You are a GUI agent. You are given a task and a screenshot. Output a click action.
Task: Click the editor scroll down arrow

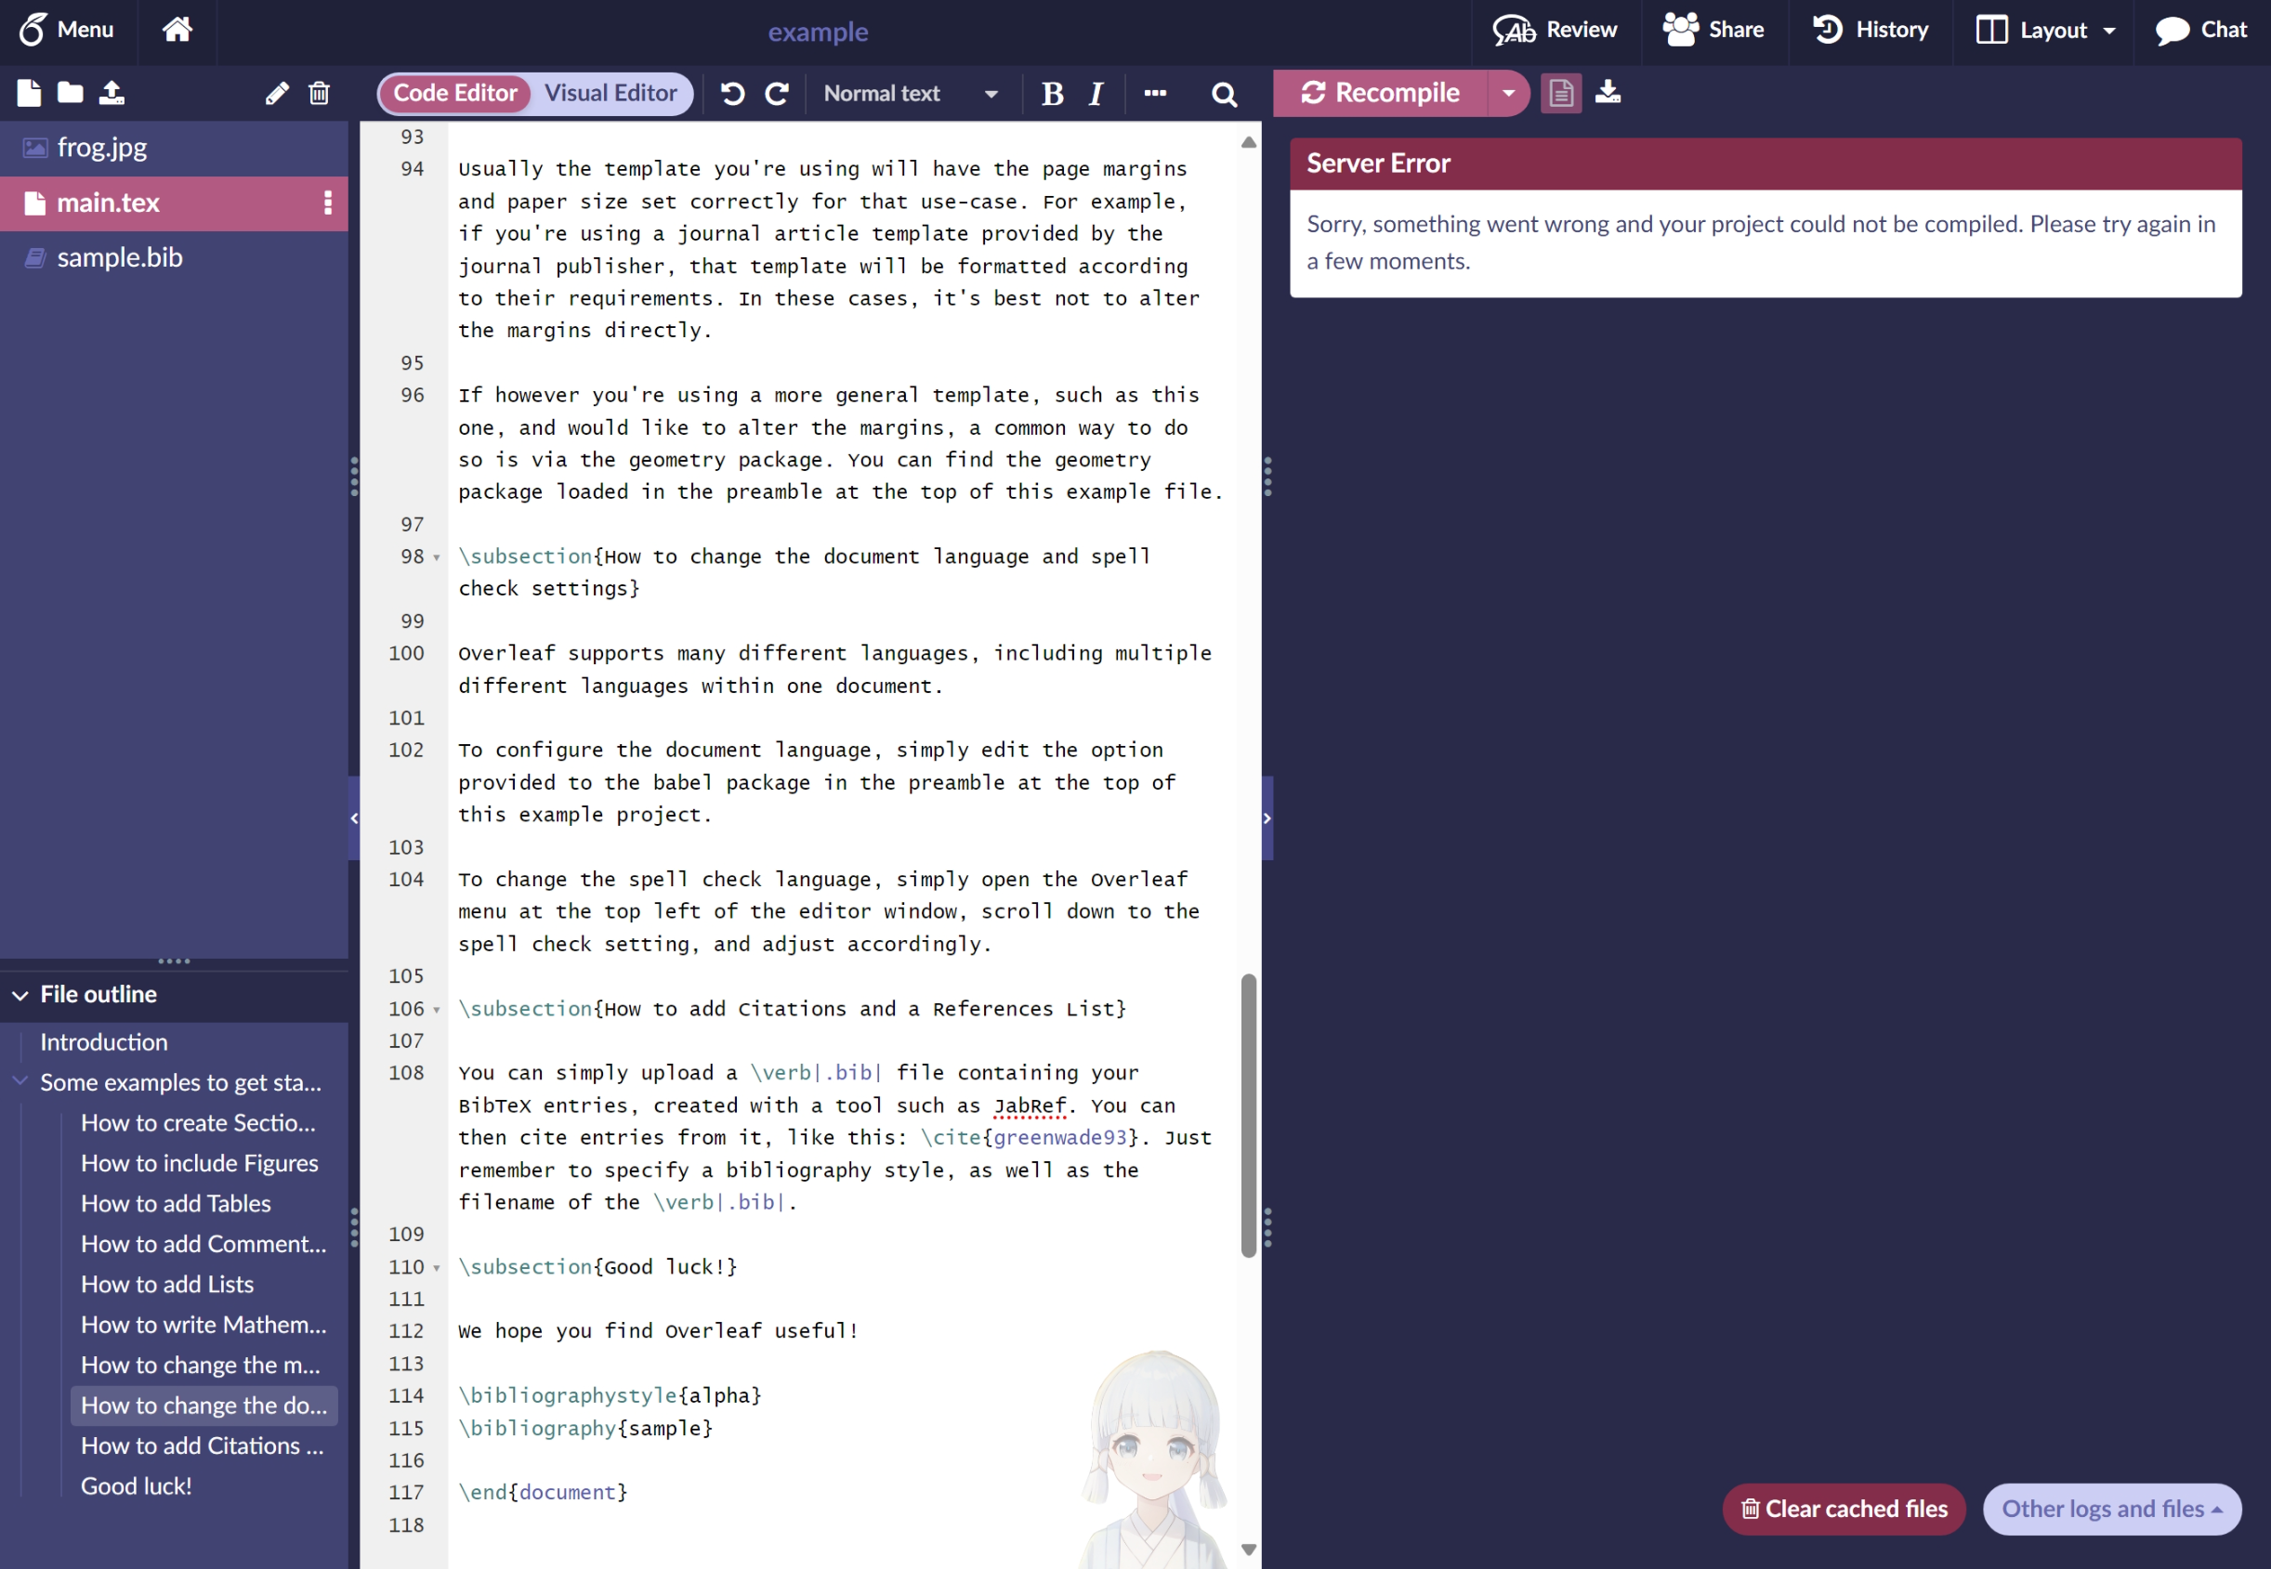1249,1549
